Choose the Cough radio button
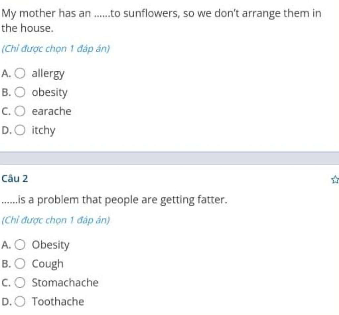Viewport: 339px width, 315px height. tap(20, 264)
